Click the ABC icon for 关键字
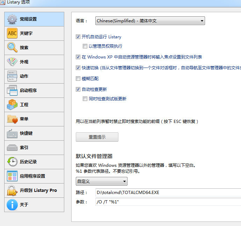241x226 pixels. coord(12,33)
